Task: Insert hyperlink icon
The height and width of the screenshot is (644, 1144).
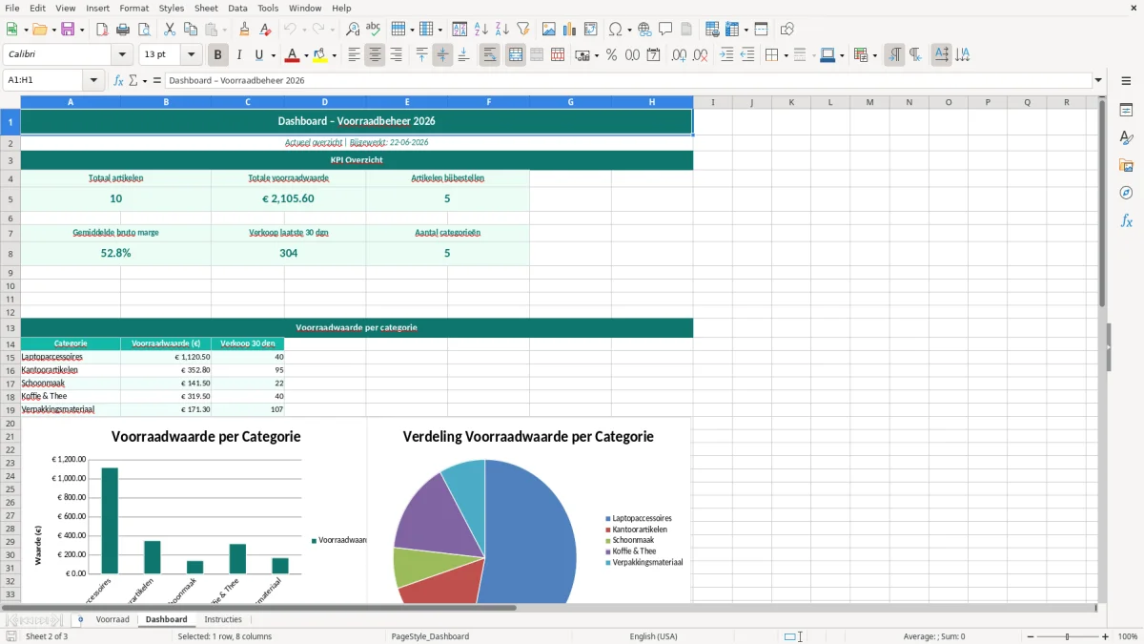Action: coord(644,29)
